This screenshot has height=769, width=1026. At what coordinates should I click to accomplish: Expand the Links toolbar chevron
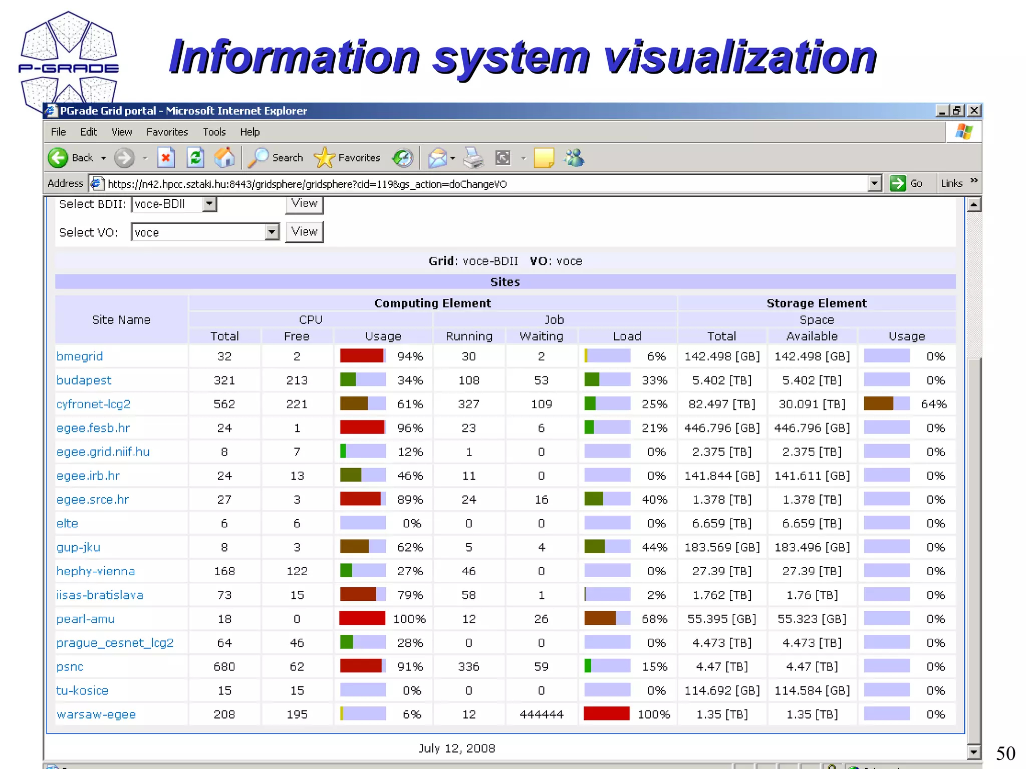974,180
